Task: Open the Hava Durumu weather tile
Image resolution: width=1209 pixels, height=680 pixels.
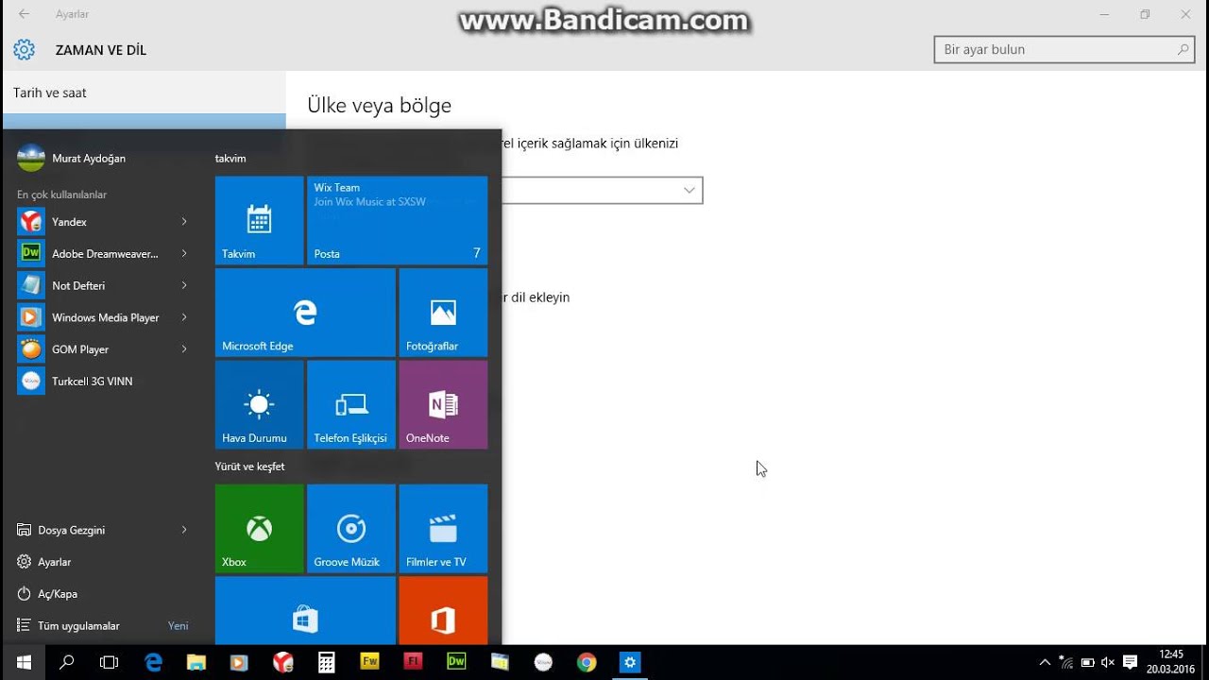Action: point(260,404)
